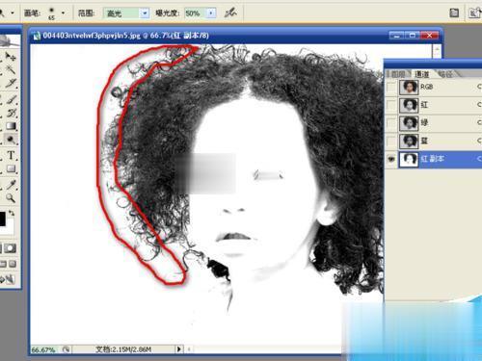The height and width of the screenshot is (361, 482).
Task: Select the Magic Wand tool
Action: tap(11, 70)
